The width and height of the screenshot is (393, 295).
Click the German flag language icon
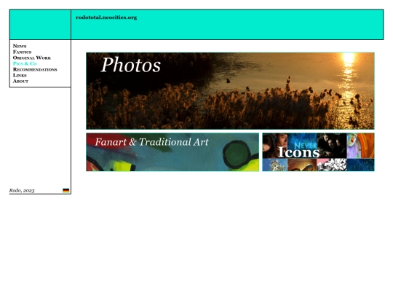pos(66,191)
